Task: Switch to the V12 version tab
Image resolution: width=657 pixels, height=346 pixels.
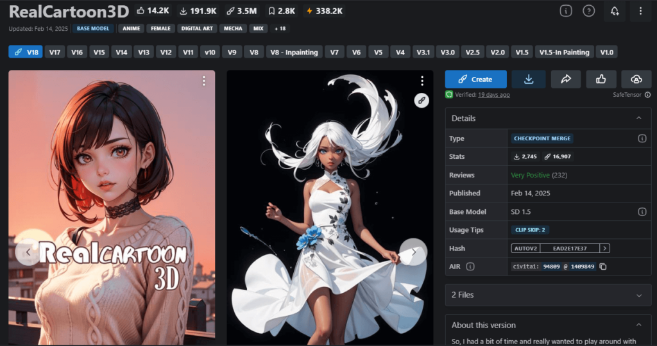Action: pos(166,52)
